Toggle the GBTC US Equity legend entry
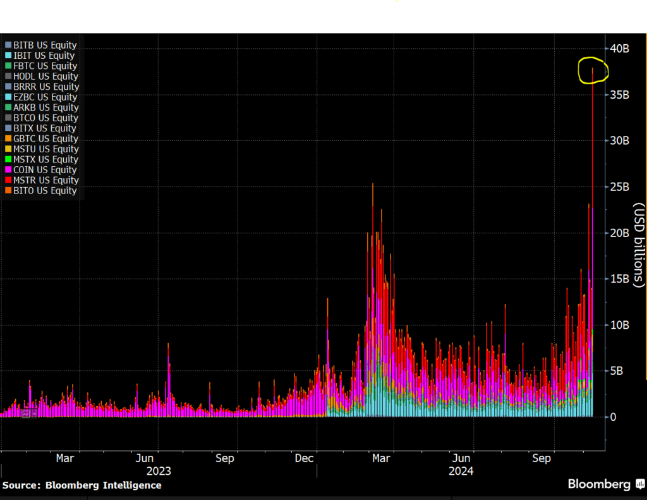This screenshot has height=500, width=647. pyautogui.click(x=41, y=138)
